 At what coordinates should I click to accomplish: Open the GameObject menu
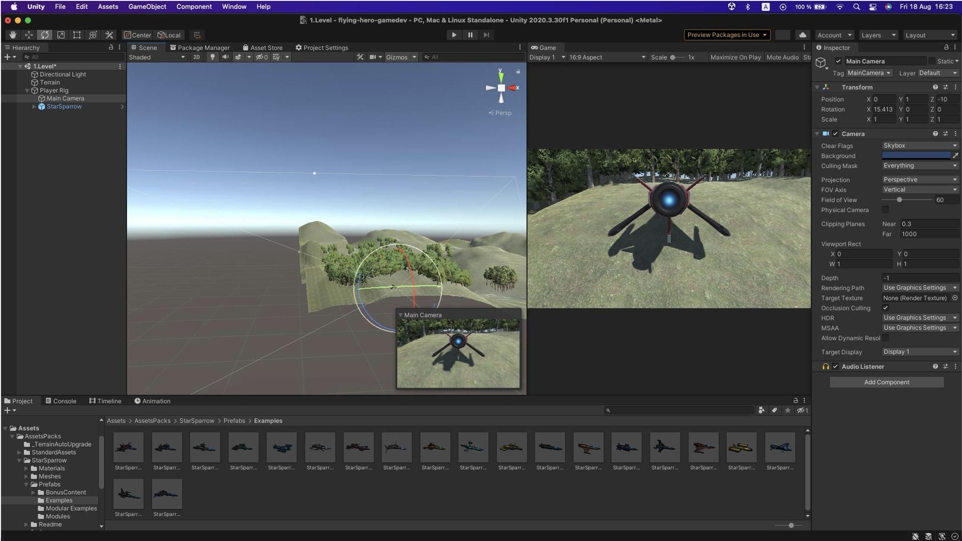coord(147,6)
